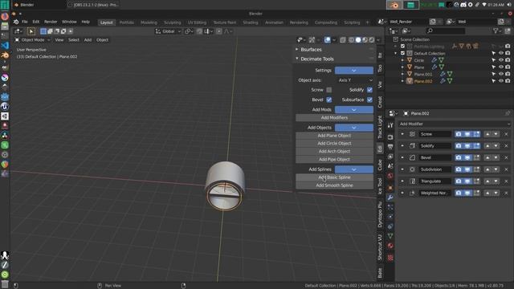This screenshot has height=289, width=514.
Task: Click the Blender logo in top menu
Action: pos(16,22)
